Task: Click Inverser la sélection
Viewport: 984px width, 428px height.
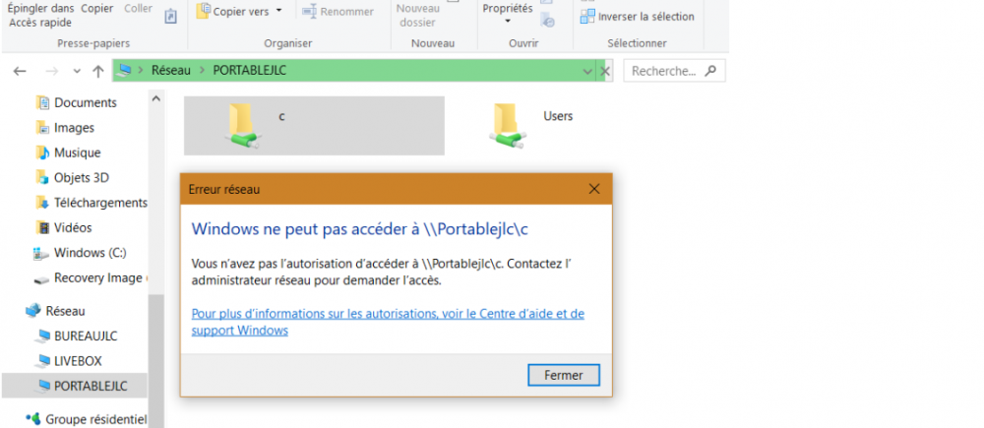Action: [x=638, y=17]
